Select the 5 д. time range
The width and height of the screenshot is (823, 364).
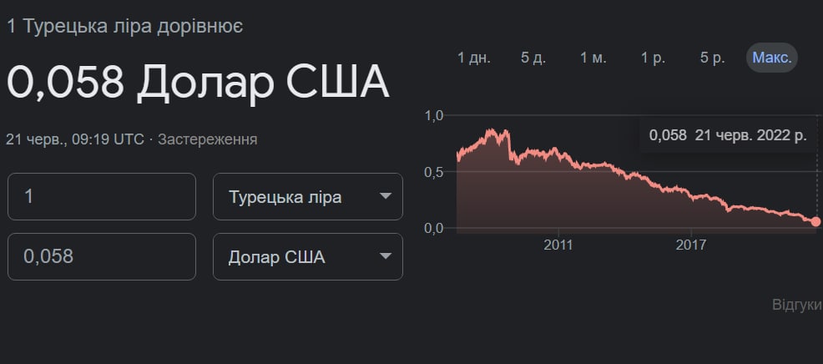pyautogui.click(x=534, y=58)
